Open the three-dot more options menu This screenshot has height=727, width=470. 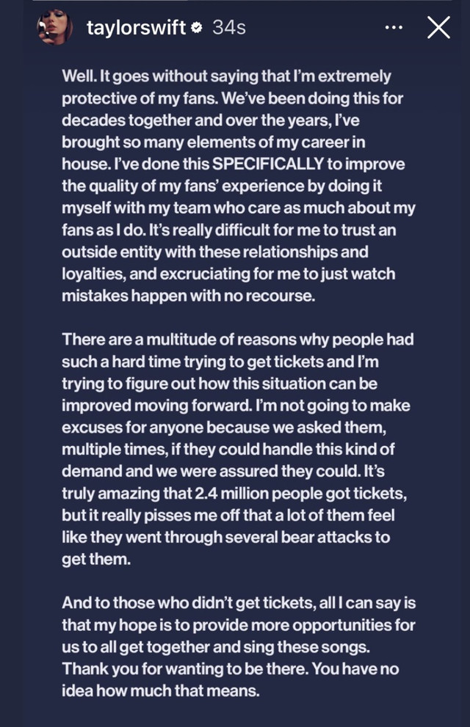tap(394, 28)
